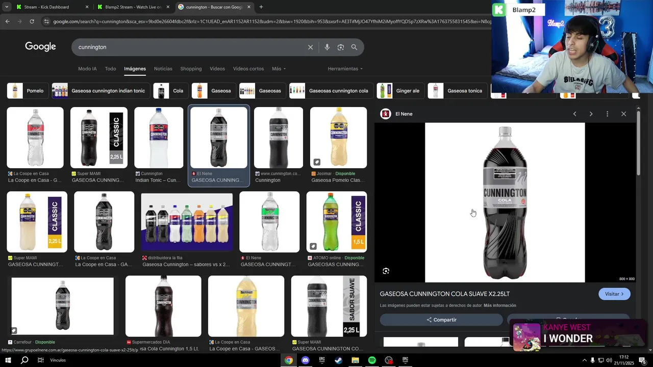Screen dimensions: 653x367
Task: Filter by the Gaseosa tonica chip
Action: click(458, 91)
